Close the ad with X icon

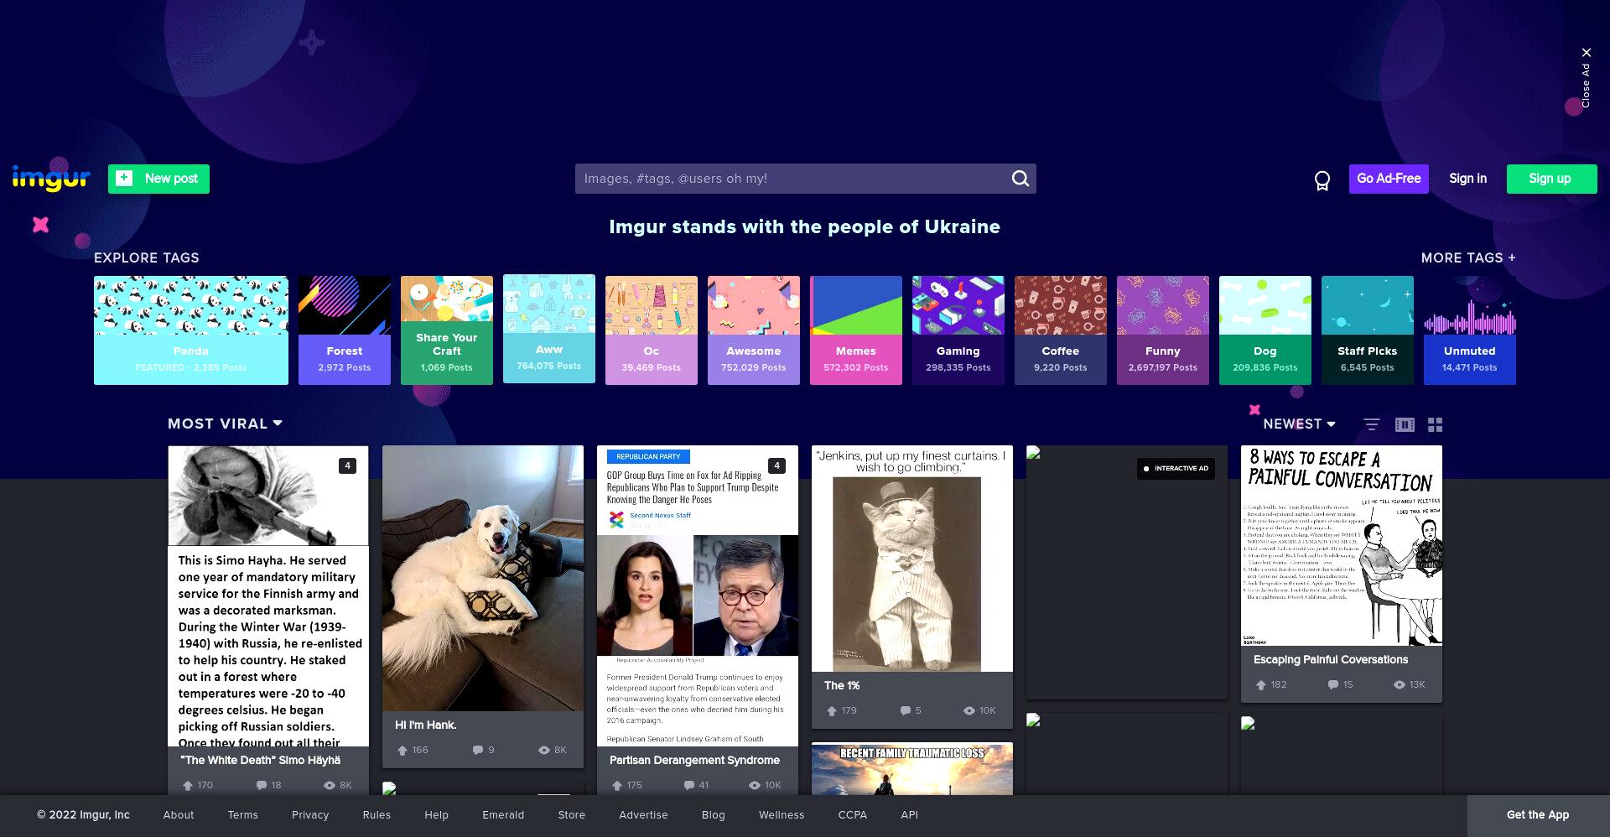(x=1587, y=53)
